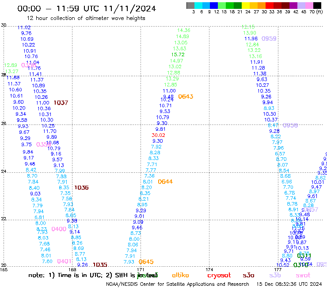This screenshot has width=327, height=288.
Task: Click the orange altika time label 0645
Action: coord(146,262)
